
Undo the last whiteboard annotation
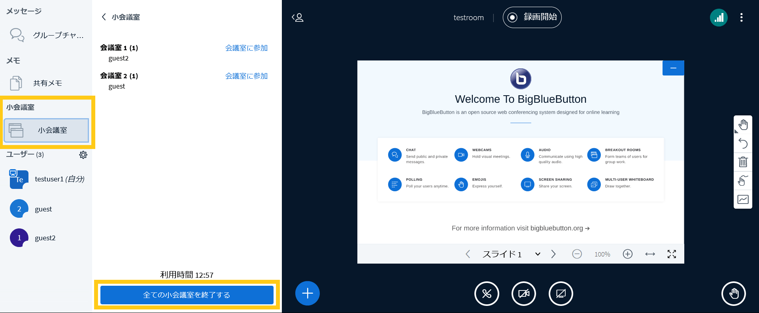tap(743, 143)
